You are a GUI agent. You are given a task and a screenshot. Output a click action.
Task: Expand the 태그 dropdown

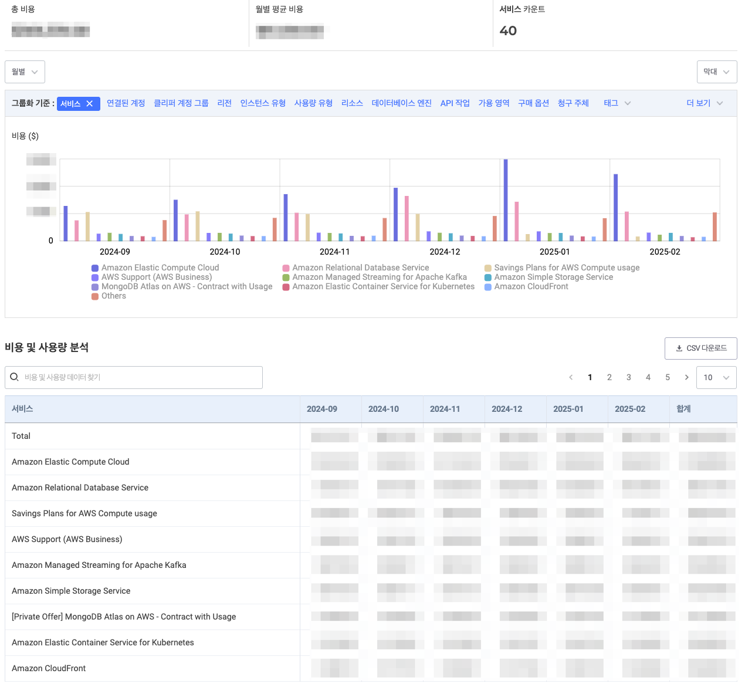pyautogui.click(x=617, y=103)
